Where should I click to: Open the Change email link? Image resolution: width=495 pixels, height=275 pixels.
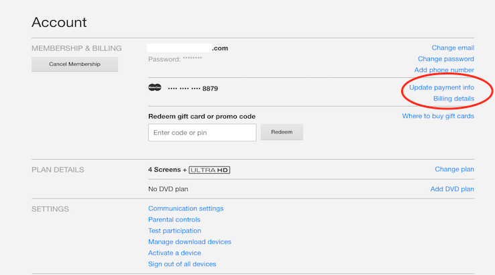tap(453, 48)
